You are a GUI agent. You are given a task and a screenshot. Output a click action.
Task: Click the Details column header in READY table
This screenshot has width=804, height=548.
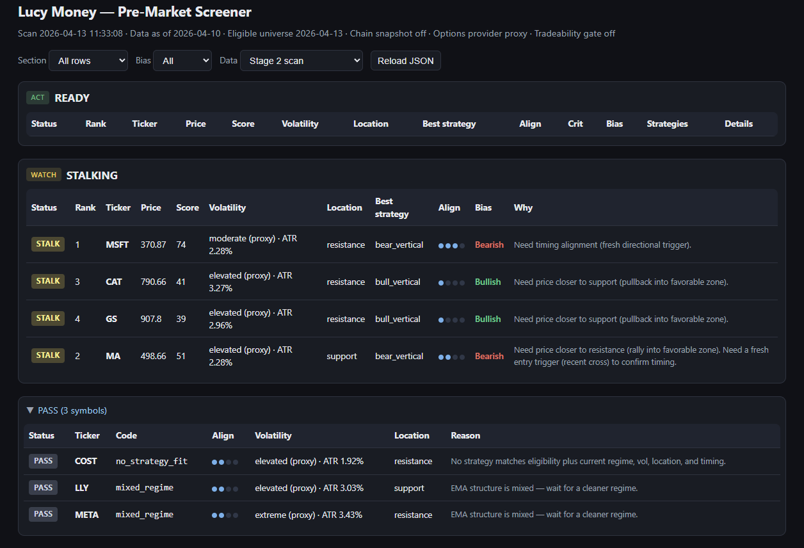click(x=739, y=124)
